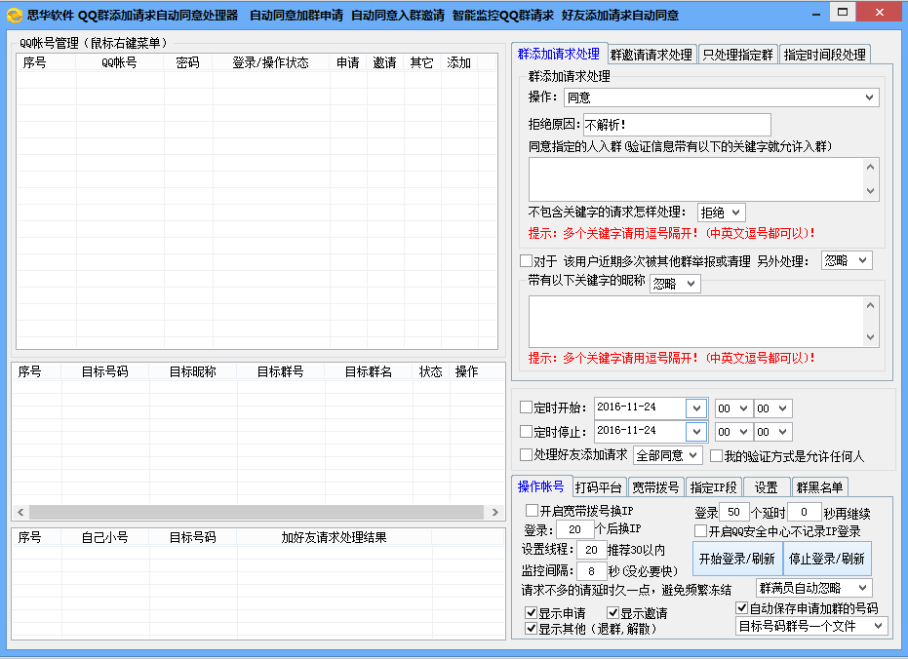Click the 目标昵称 column header

193,371
